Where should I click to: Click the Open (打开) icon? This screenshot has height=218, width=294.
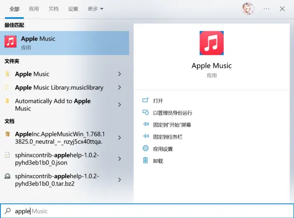click(x=145, y=100)
